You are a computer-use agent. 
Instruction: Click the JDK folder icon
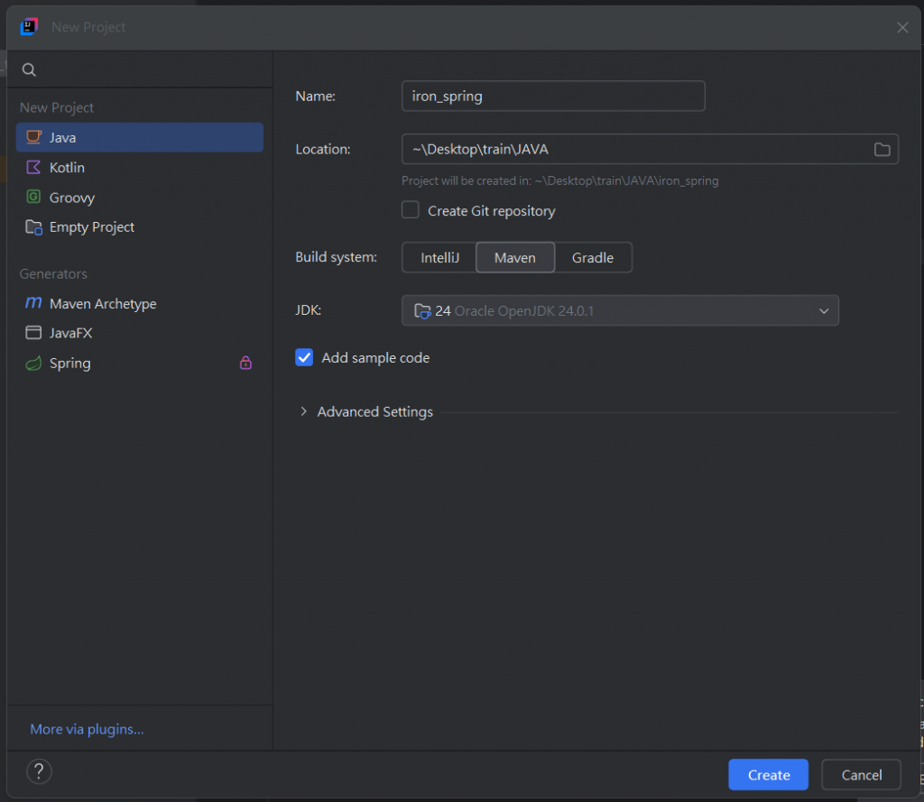click(422, 310)
